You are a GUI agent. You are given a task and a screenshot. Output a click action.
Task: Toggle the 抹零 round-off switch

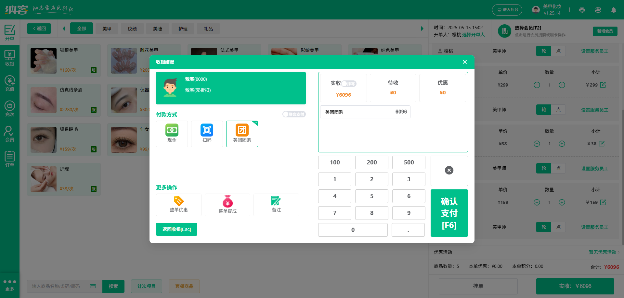(x=349, y=84)
